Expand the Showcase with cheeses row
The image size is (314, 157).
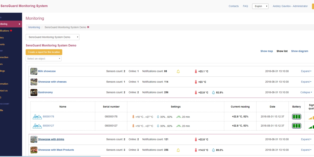306,82
